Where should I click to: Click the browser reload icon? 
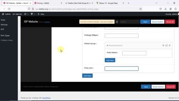click(9, 9)
